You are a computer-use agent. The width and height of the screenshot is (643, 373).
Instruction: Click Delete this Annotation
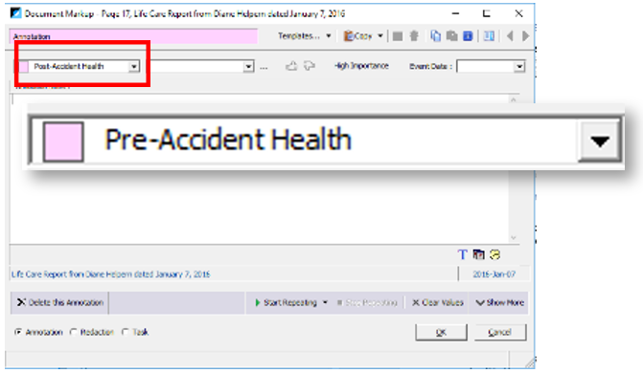59,302
